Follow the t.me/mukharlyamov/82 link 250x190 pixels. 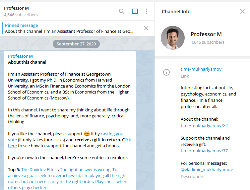point(204,126)
